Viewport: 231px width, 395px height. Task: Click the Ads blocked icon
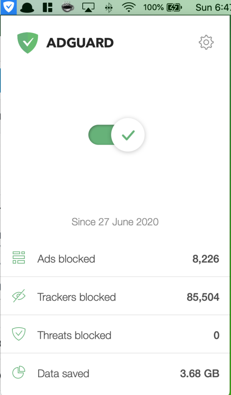pos(19,257)
